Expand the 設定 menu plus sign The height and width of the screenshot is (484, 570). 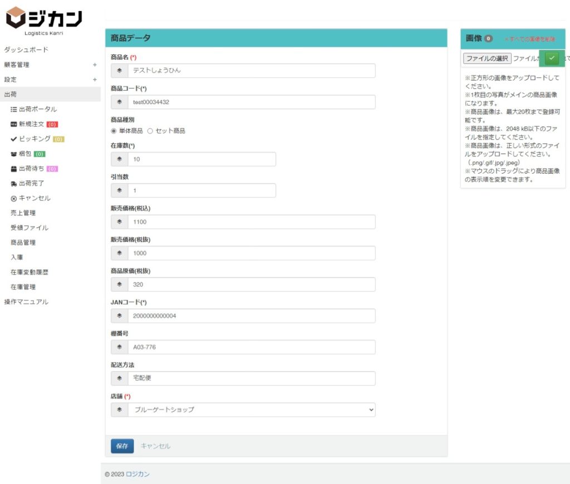(95, 80)
